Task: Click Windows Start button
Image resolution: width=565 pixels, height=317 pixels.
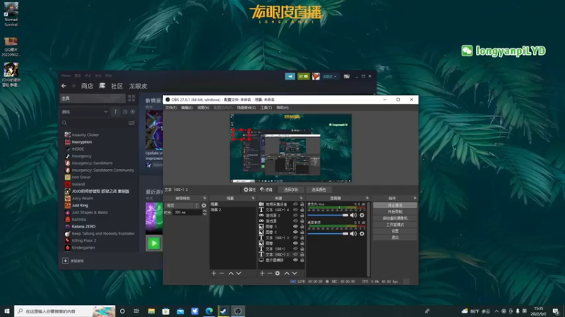Action: pos(7,311)
